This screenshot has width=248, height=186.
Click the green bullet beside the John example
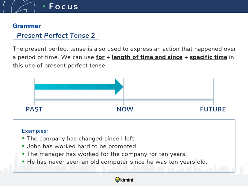point(24,146)
